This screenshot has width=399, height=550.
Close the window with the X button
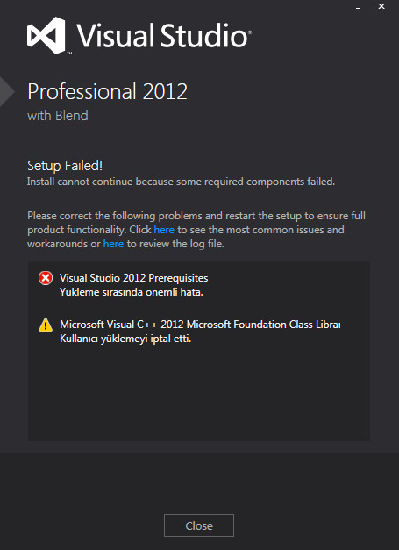[381, 6]
